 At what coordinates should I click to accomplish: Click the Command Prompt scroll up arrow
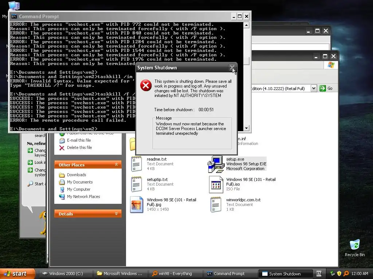(x=247, y=25)
